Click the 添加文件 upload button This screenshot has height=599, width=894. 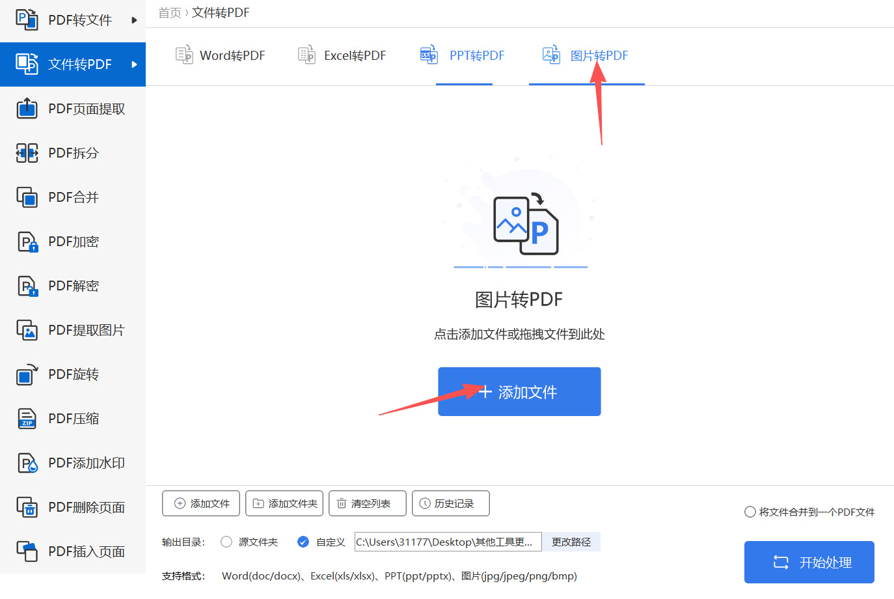coord(519,391)
